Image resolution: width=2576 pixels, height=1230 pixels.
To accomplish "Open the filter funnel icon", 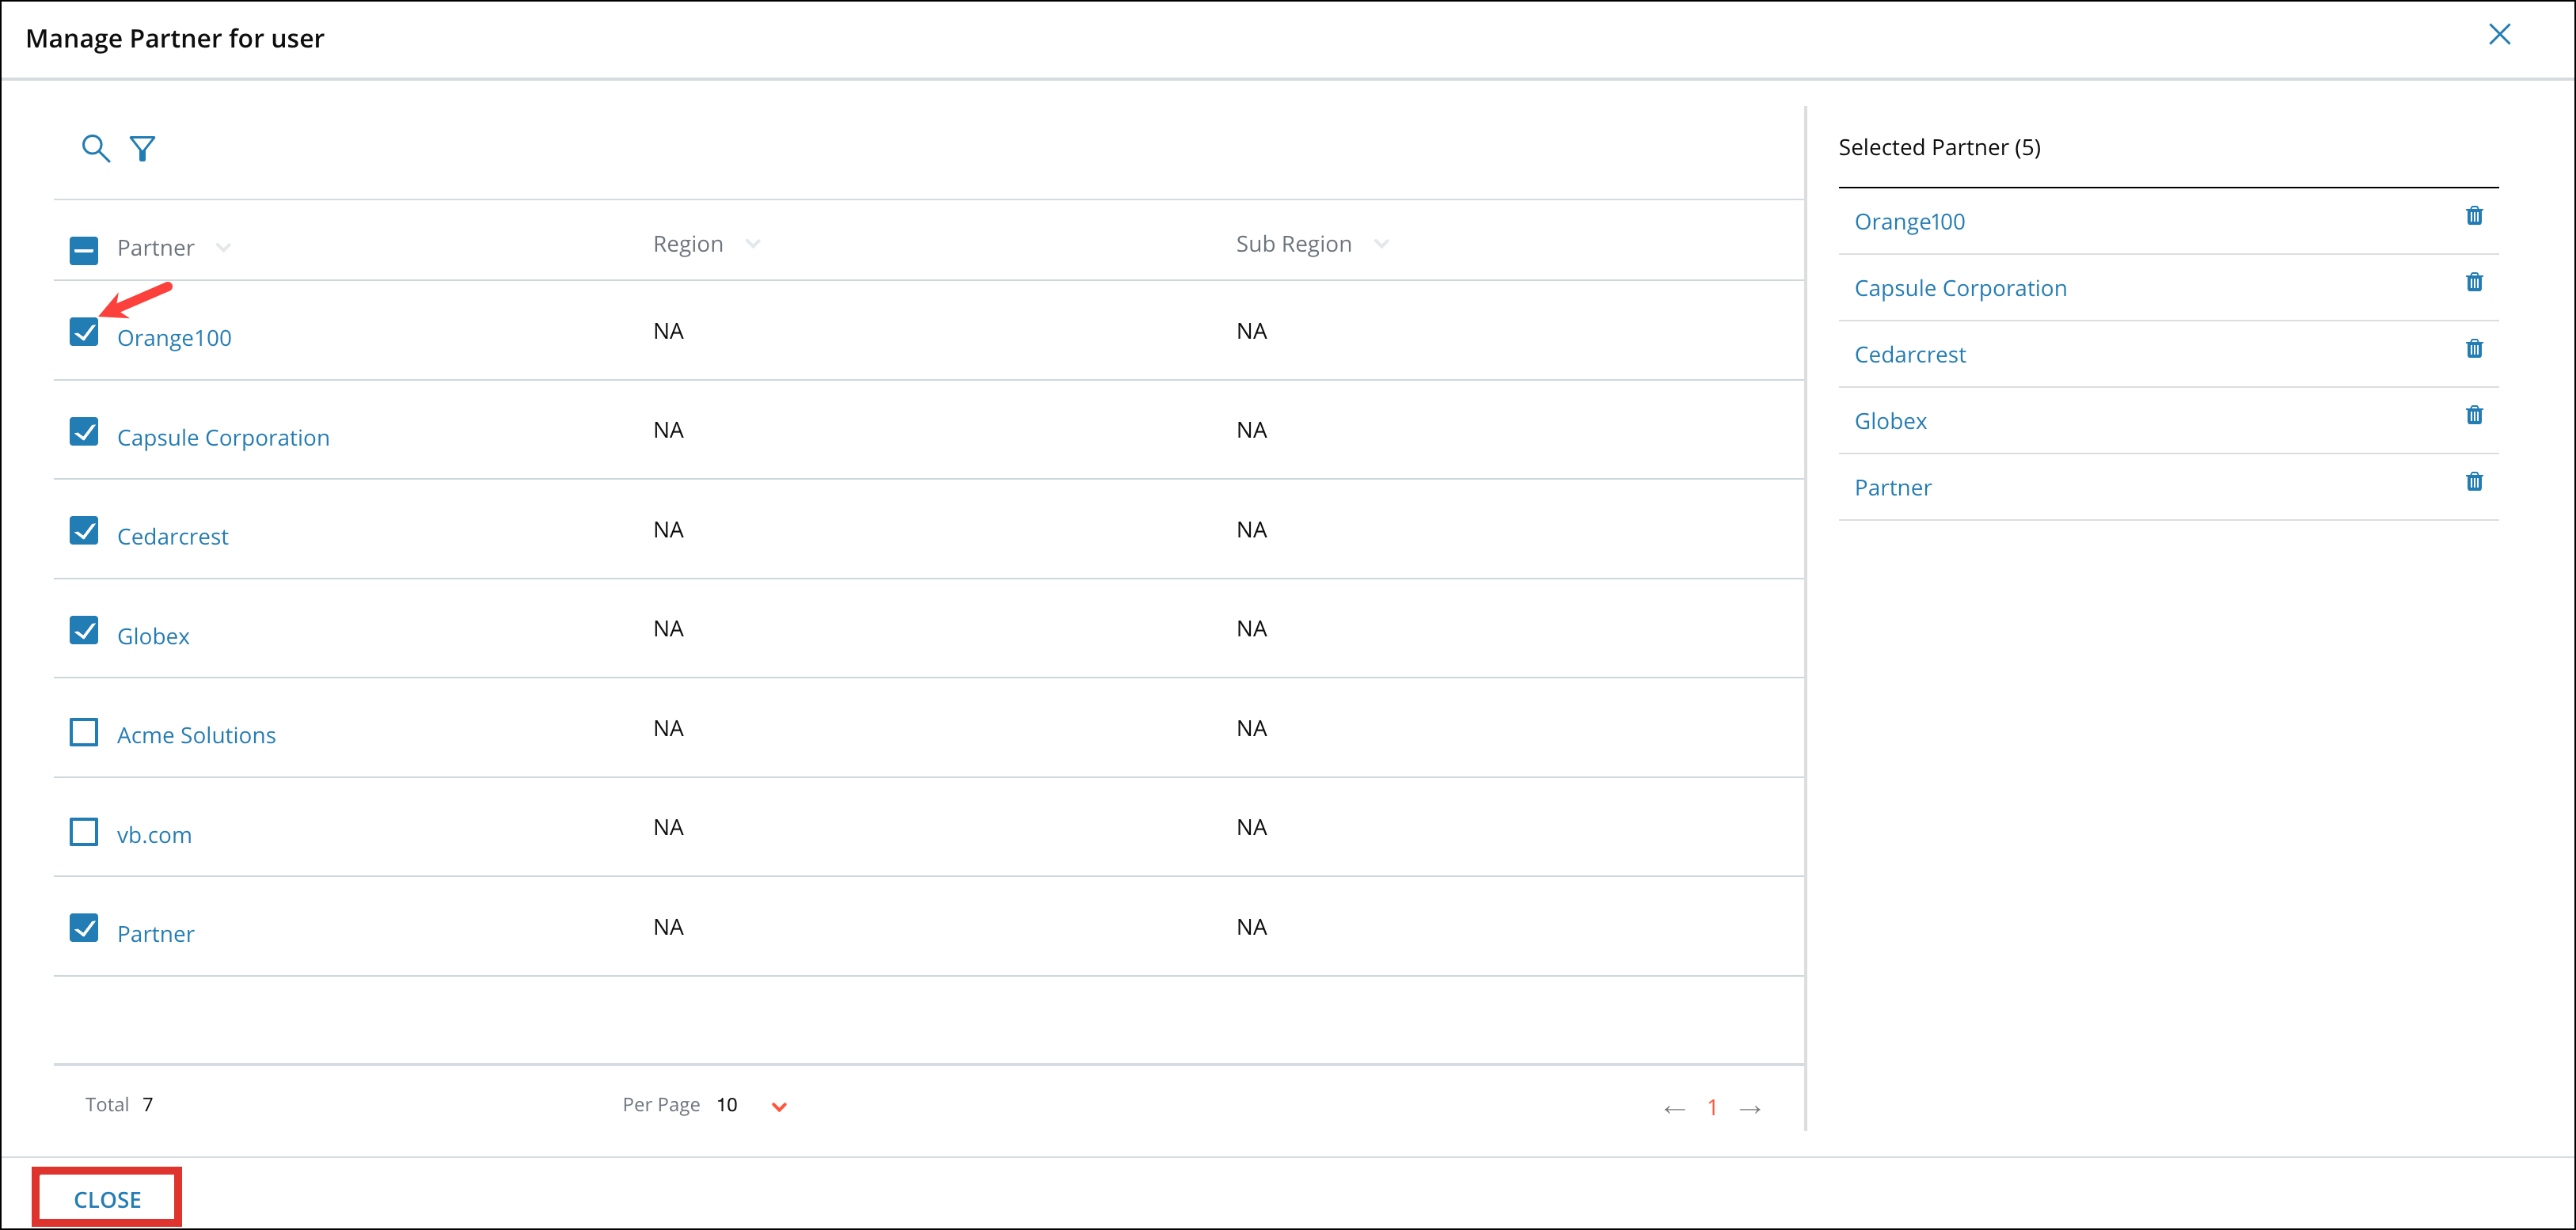I will [x=142, y=148].
